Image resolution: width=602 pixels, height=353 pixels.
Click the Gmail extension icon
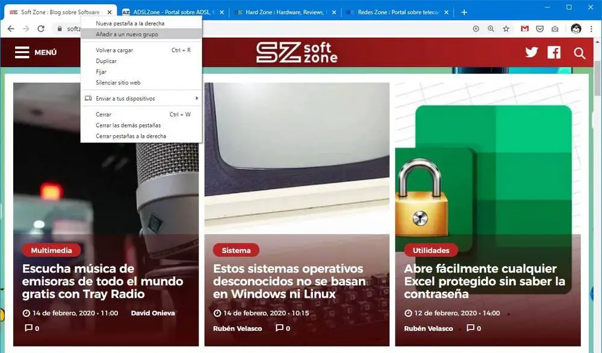click(524, 29)
